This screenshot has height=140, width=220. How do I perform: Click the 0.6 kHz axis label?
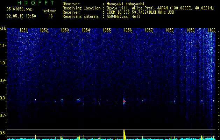click(3, 133)
